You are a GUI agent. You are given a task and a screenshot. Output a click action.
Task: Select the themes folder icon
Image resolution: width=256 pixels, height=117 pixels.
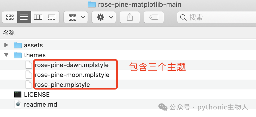(18, 55)
